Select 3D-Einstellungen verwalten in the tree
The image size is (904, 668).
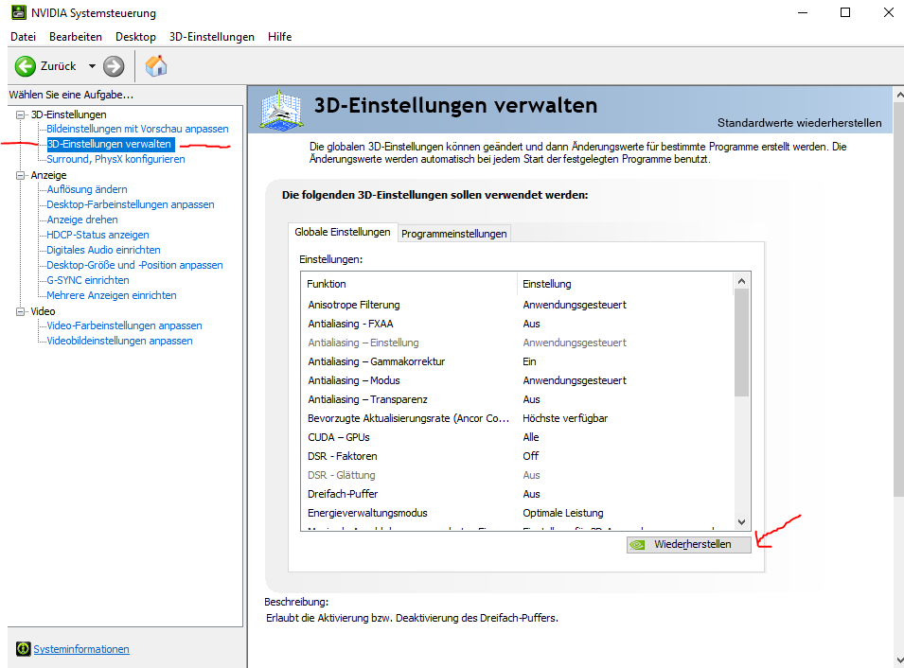[x=110, y=144]
